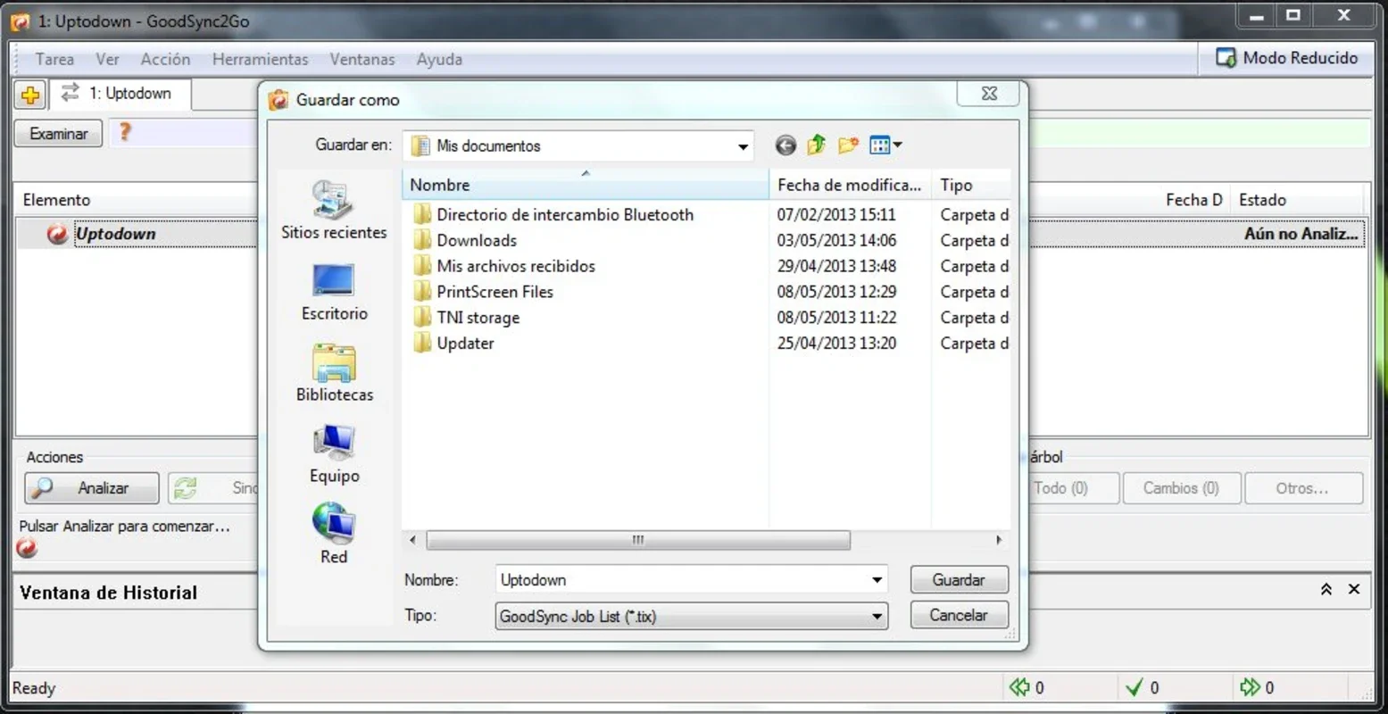
Task: Click the file list scroll left arrow
Action: 412,540
